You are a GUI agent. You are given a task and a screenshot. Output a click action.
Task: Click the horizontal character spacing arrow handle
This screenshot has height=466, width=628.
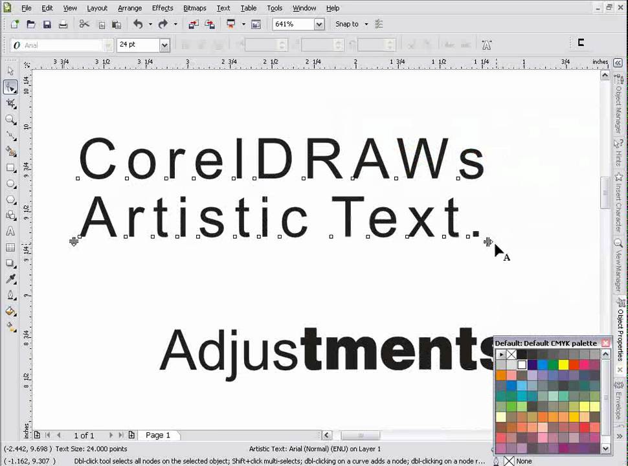(488, 242)
